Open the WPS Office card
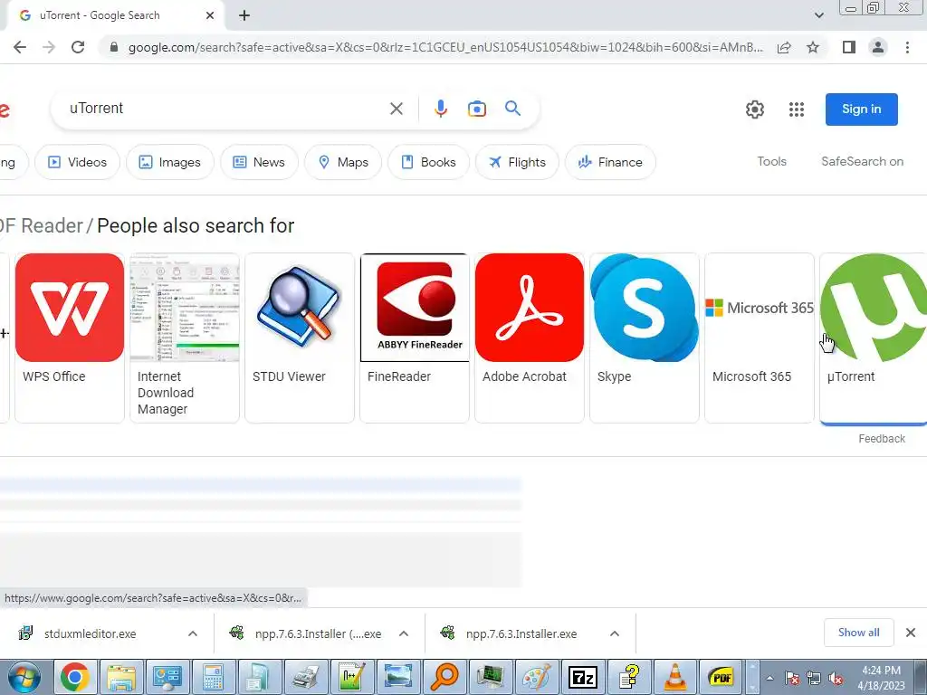This screenshot has width=927, height=695. [70, 338]
